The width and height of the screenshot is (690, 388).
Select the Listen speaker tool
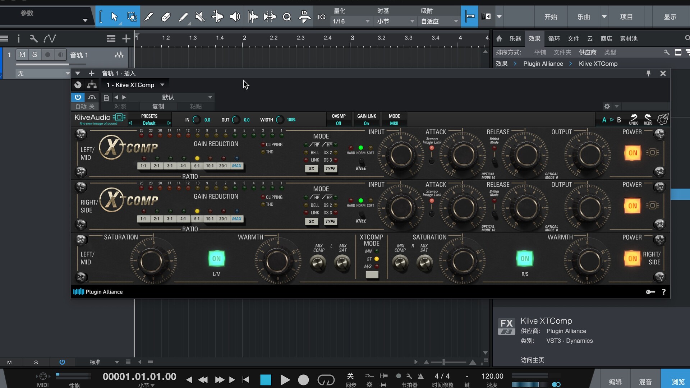(235, 17)
